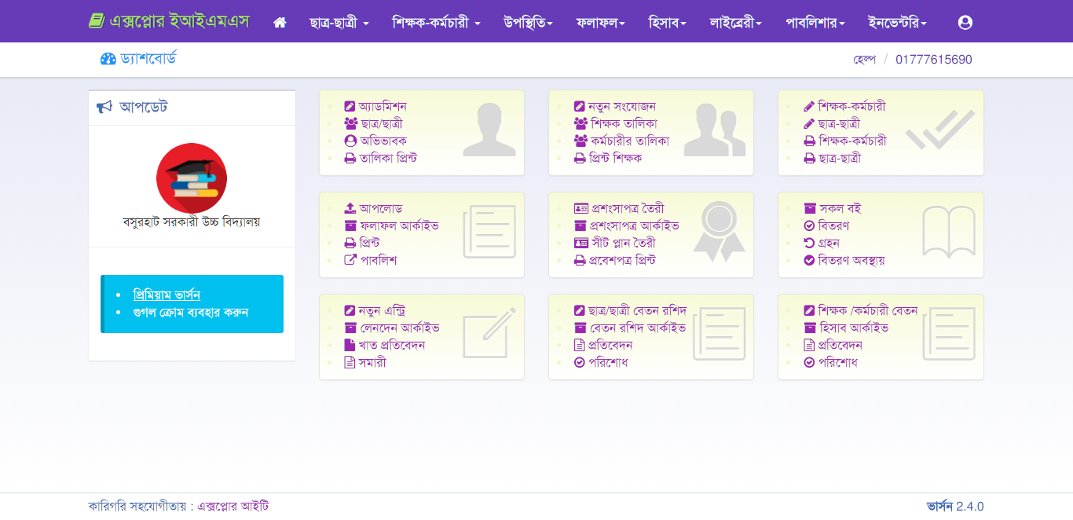The width and height of the screenshot is (1073, 520).
Task: Click the হেল্প breadcrumb link
Action: pos(864,60)
